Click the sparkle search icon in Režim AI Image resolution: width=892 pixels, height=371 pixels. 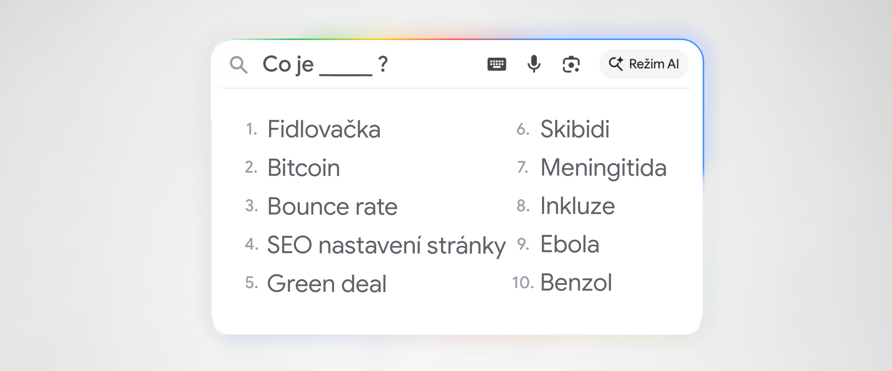click(x=616, y=64)
